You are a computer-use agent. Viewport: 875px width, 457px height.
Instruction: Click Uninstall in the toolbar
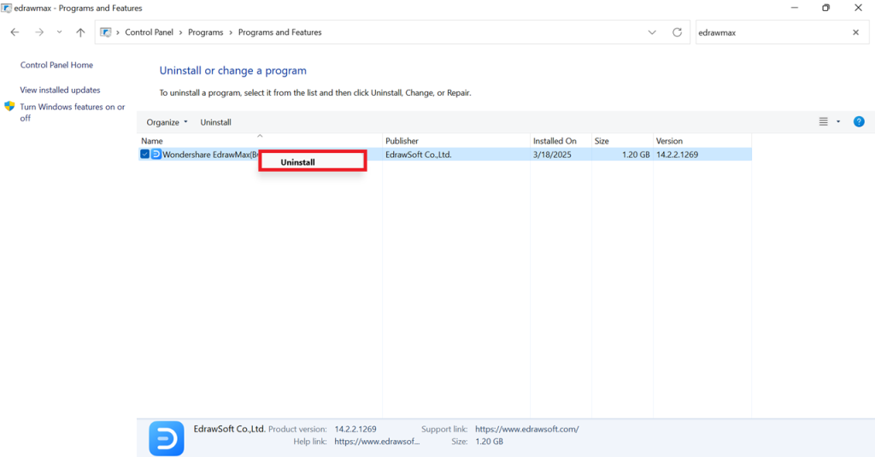point(215,122)
